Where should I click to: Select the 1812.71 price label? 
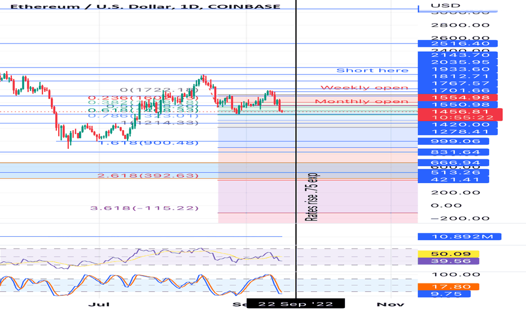pyautogui.click(x=458, y=76)
